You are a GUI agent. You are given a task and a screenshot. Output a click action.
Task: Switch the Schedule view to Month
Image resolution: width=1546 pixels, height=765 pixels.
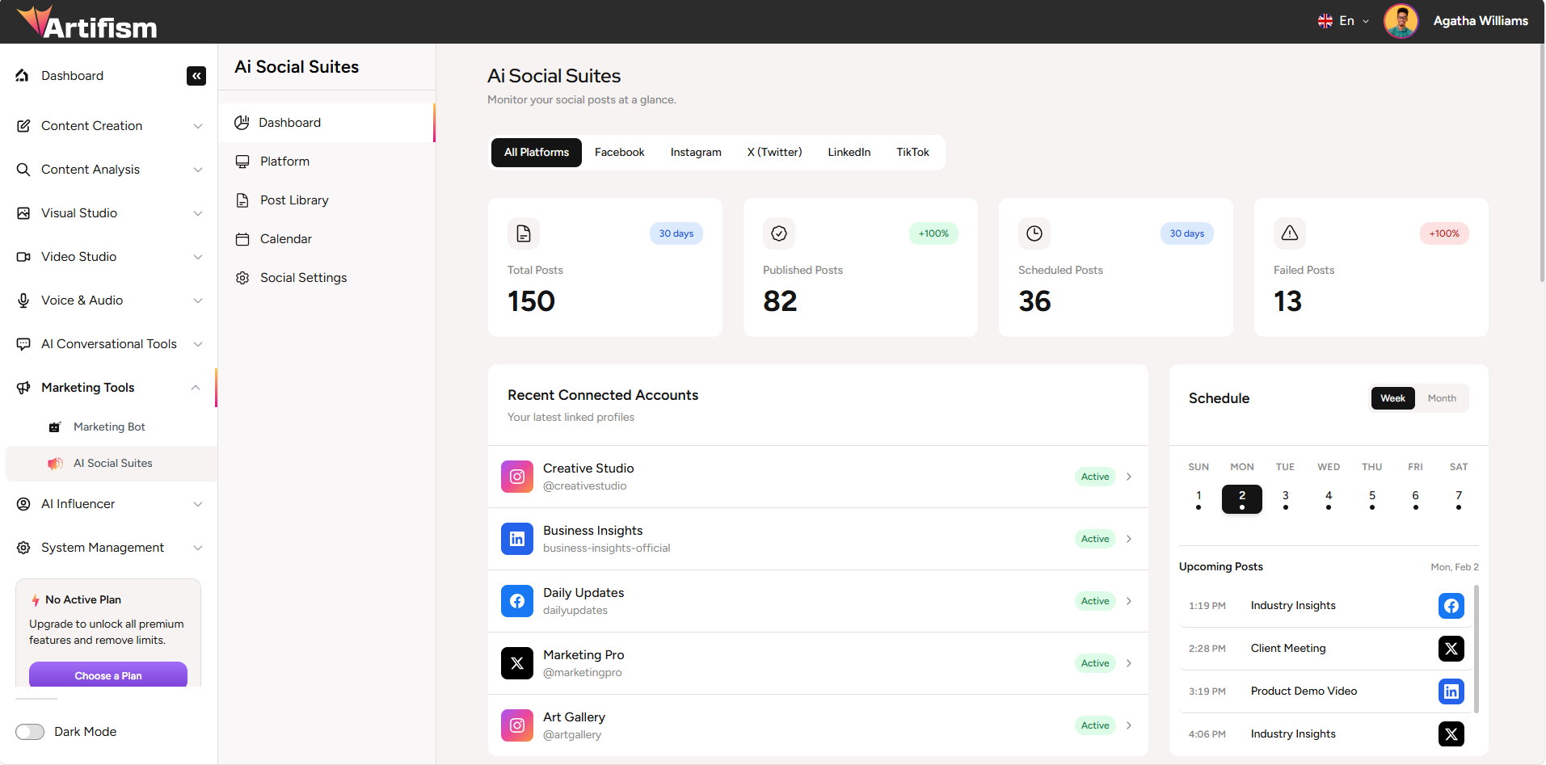[x=1442, y=397]
